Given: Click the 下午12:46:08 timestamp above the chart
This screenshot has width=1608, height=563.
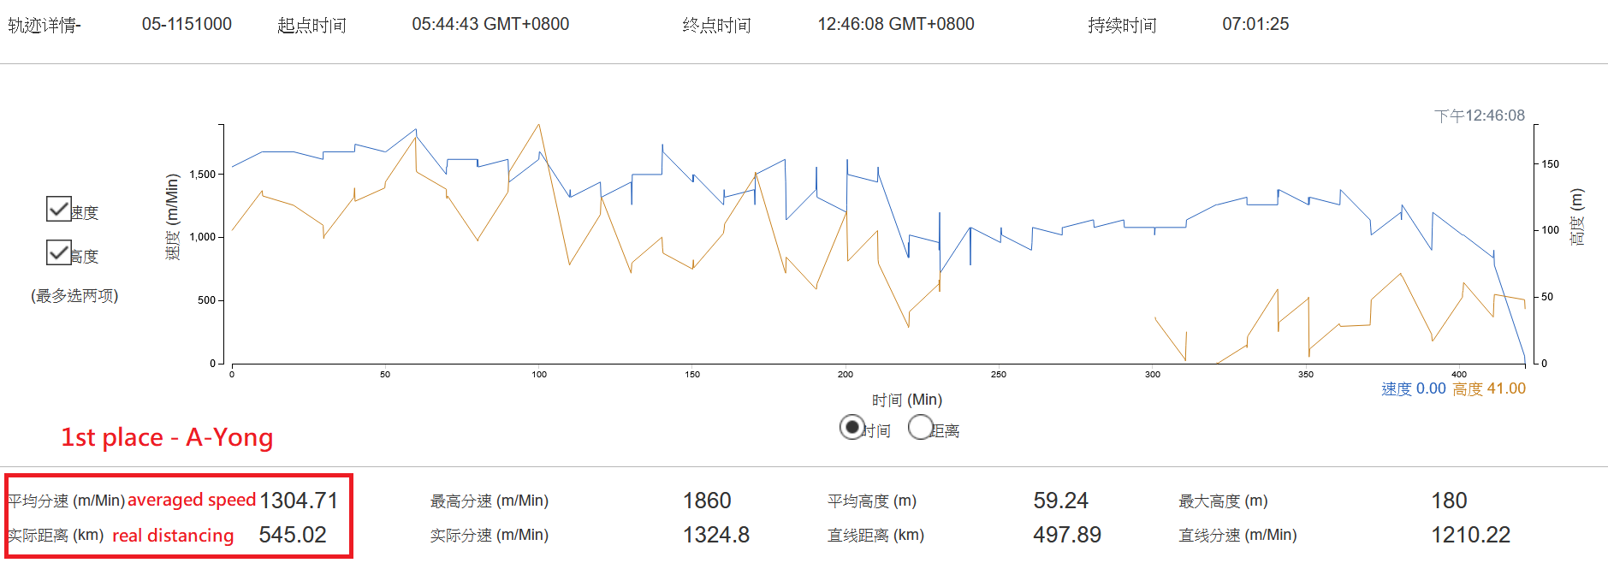Looking at the screenshot, I should pyautogui.click(x=1479, y=116).
